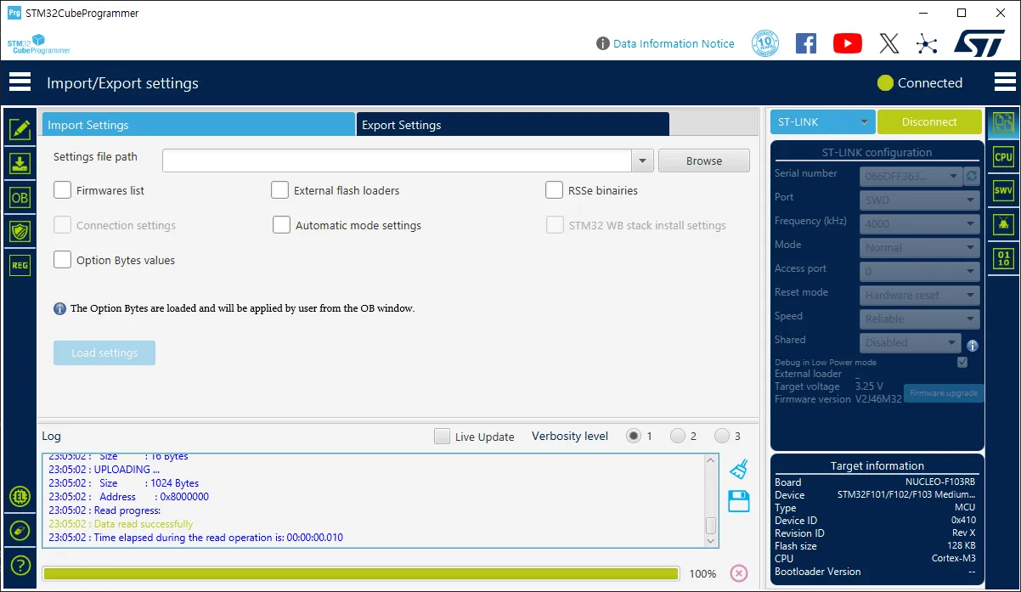
Task: Click the Browse button
Action: click(704, 161)
